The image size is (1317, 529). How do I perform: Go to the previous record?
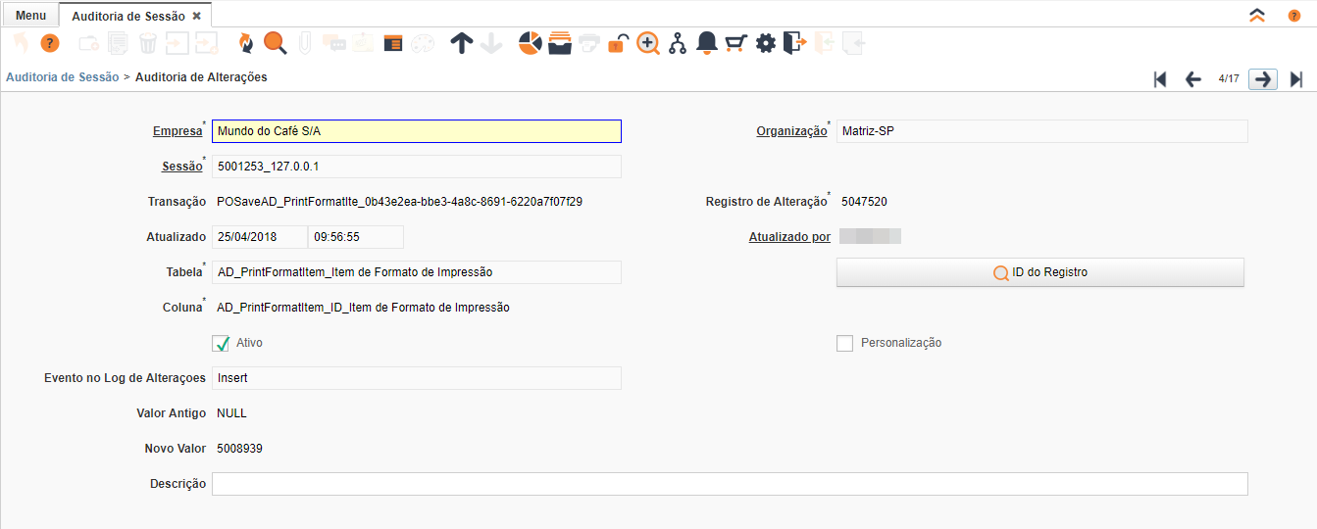[x=1192, y=79]
